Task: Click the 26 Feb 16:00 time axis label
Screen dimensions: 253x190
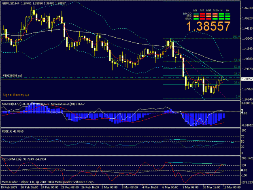Action: click(x=90, y=188)
